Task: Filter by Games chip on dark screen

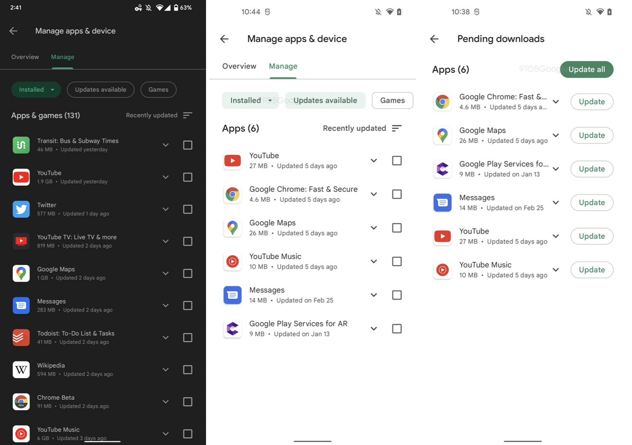Action: click(158, 90)
